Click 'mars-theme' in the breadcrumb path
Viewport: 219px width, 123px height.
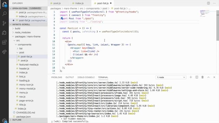tap(70, 9)
